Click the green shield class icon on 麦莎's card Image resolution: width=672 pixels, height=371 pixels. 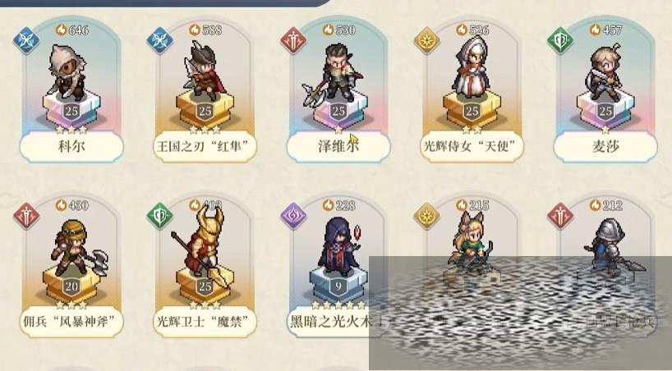(560, 41)
